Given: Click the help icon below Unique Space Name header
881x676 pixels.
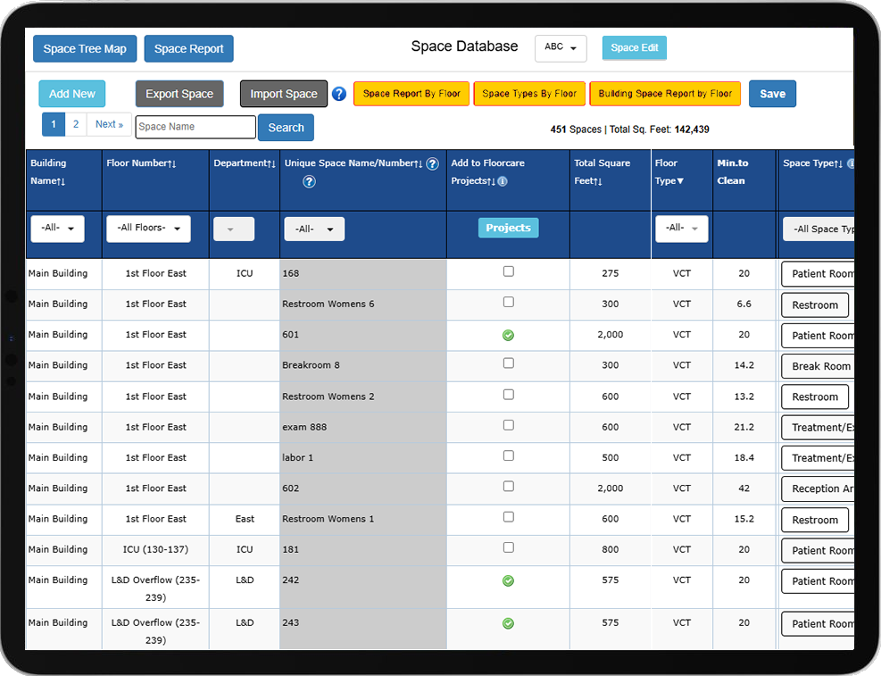Looking at the screenshot, I should 309,181.
